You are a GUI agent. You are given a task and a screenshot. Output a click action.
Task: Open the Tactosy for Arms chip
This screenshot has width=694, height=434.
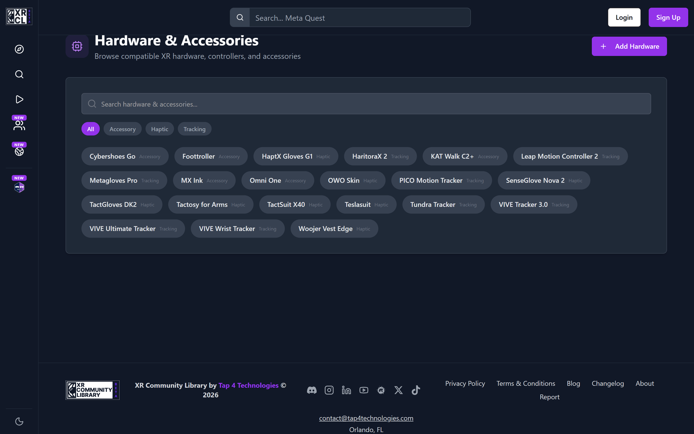pos(211,204)
